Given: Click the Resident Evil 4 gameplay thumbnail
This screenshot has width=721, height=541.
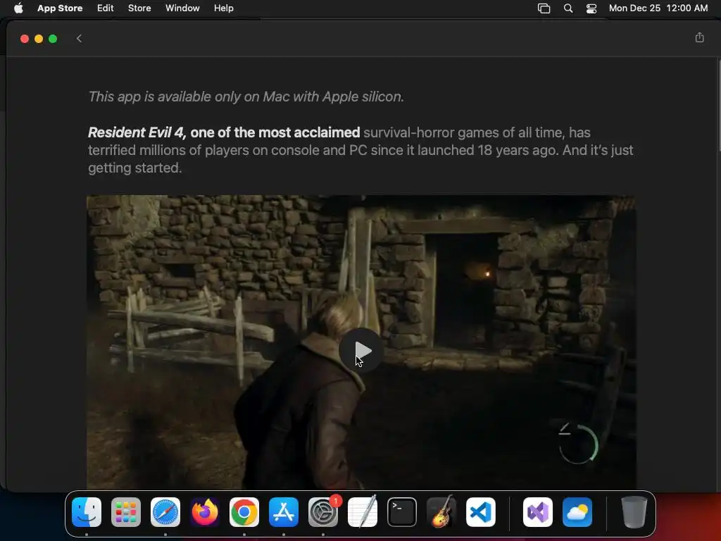Looking at the screenshot, I should pyautogui.click(x=361, y=342).
